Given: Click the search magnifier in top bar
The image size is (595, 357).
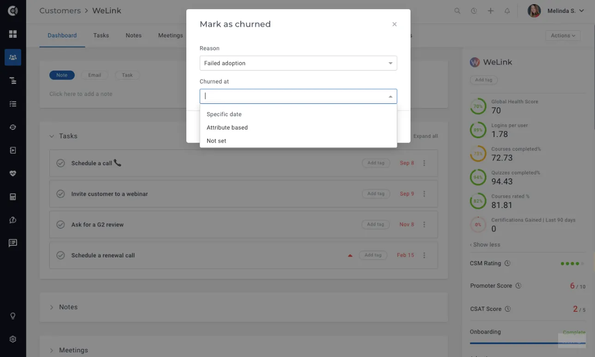Looking at the screenshot, I should tap(458, 11).
